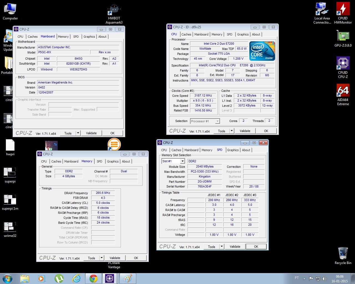Click the Intel Core 2 Duo E7200 name field
The width and height of the screenshot is (355, 284).
pyautogui.click(x=219, y=44)
